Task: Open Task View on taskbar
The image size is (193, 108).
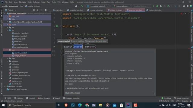Action: [59, 105]
